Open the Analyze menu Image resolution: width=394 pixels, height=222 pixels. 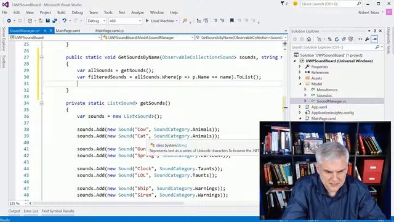point(137,12)
